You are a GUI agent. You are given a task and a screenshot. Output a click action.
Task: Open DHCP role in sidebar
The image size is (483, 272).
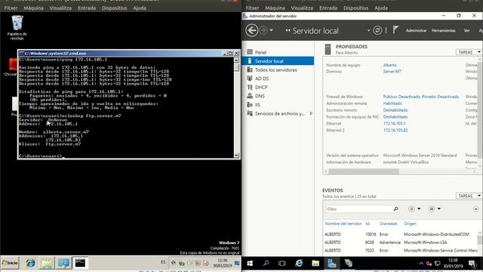(261, 88)
